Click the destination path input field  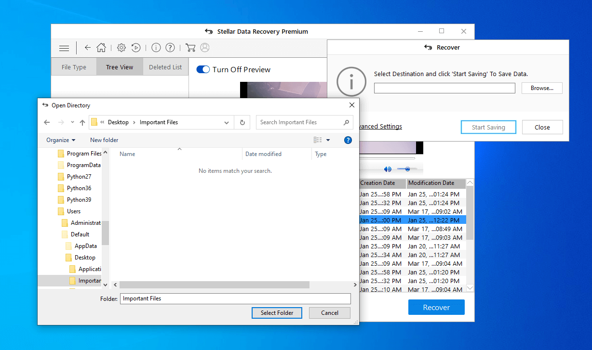(444, 88)
